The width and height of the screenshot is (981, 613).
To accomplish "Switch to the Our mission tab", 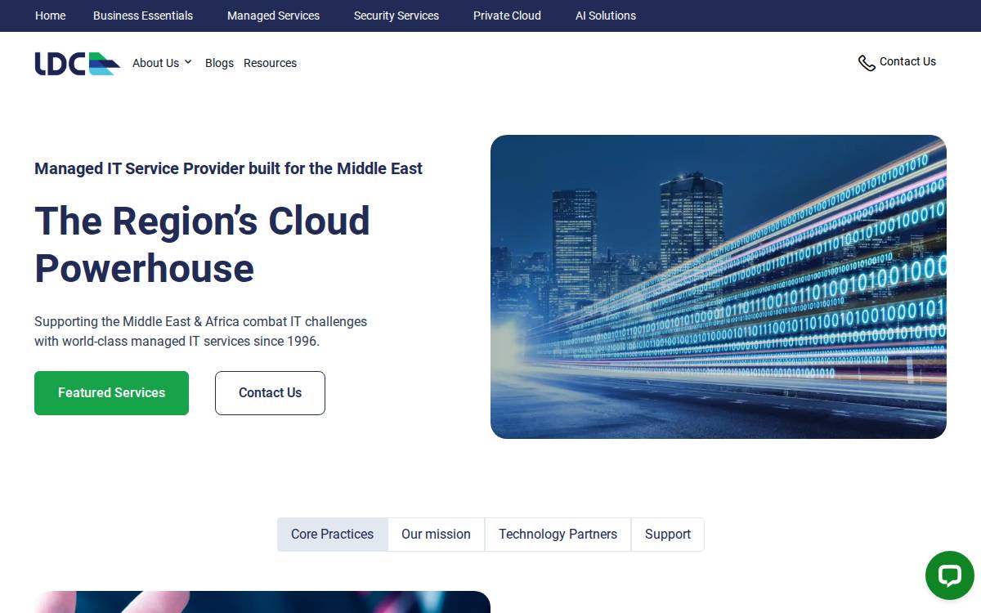I will [436, 535].
